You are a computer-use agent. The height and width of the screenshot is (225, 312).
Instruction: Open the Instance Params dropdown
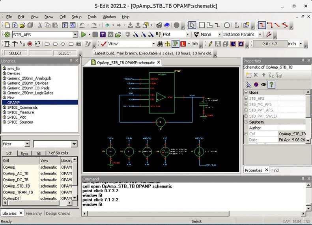click(260, 35)
